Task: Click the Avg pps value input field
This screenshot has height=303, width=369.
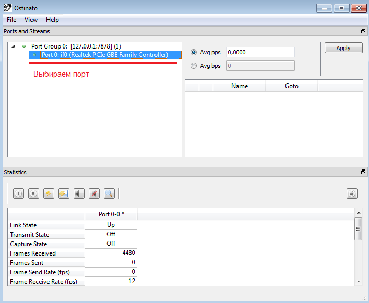Action: tap(260, 52)
